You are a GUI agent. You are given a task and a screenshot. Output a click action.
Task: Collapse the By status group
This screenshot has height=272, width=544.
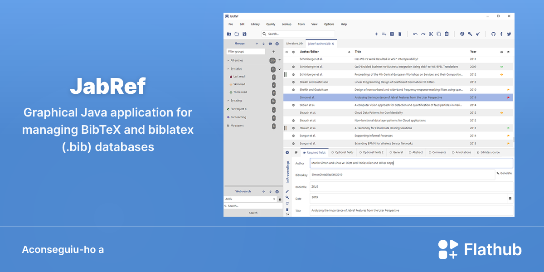[x=228, y=69]
